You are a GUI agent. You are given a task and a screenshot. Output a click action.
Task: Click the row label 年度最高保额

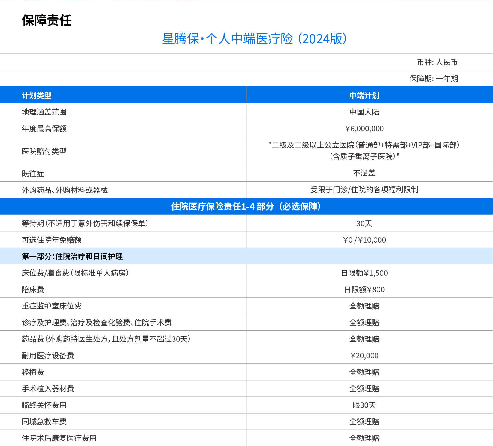click(x=44, y=128)
